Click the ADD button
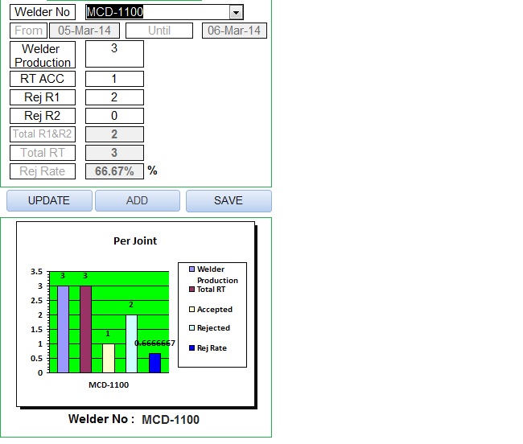Screen dimensions: 523x444 coord(138,200)
